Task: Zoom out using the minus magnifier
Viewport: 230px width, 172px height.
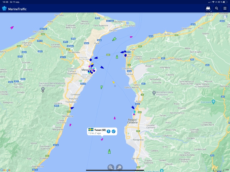Action: tap(111, 167)
